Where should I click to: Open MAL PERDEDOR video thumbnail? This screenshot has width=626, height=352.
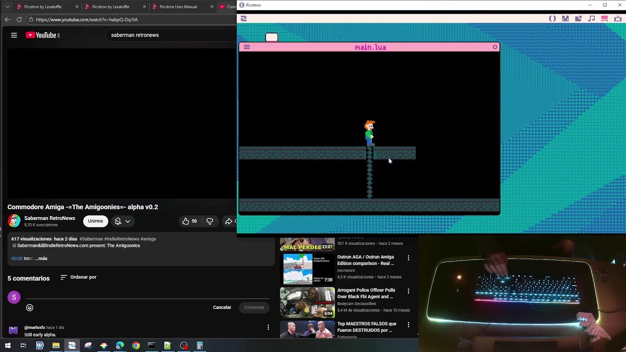click(308, 244)
